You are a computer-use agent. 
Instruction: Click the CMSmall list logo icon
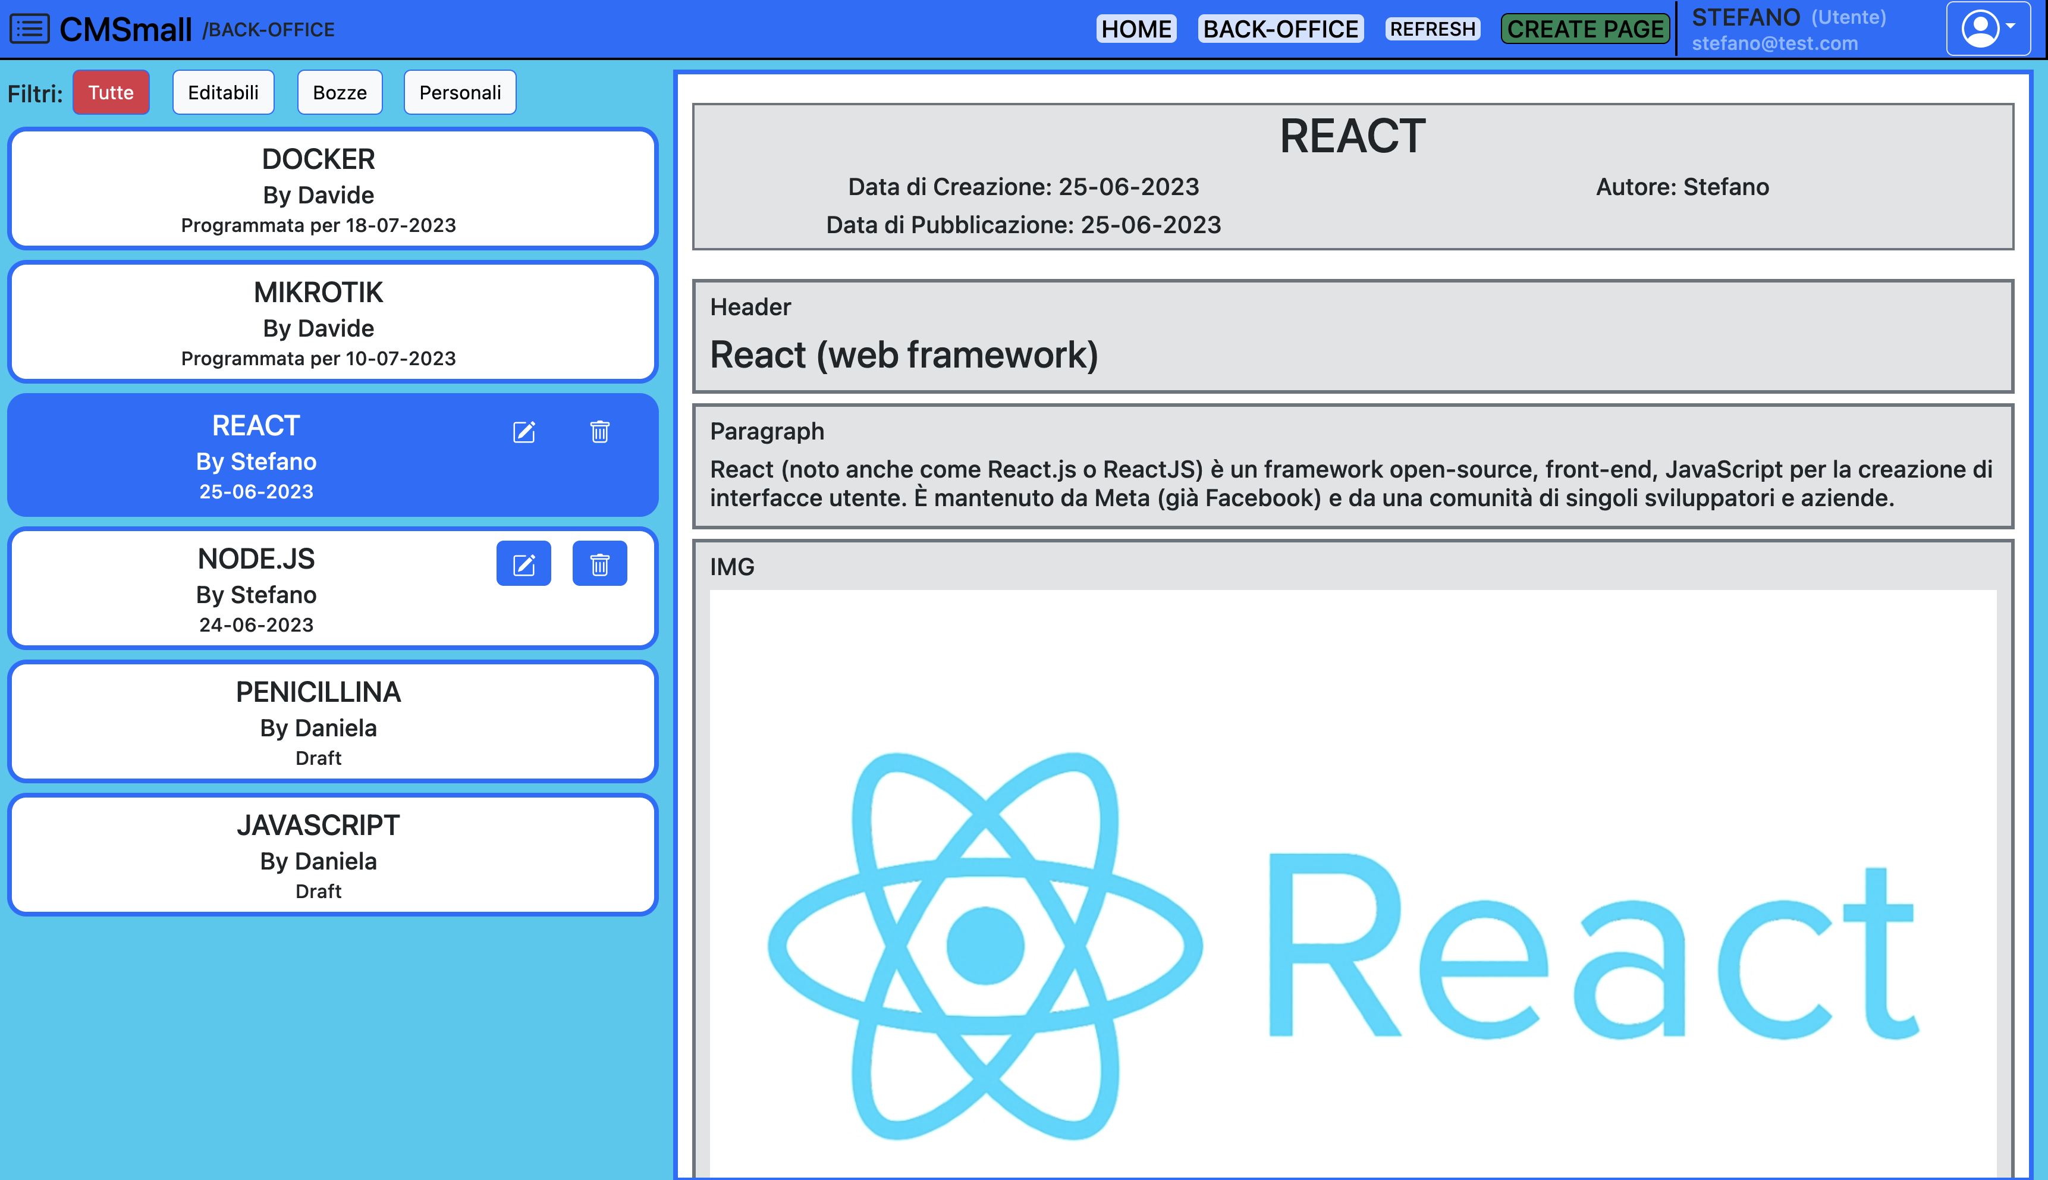pos(29,29)
